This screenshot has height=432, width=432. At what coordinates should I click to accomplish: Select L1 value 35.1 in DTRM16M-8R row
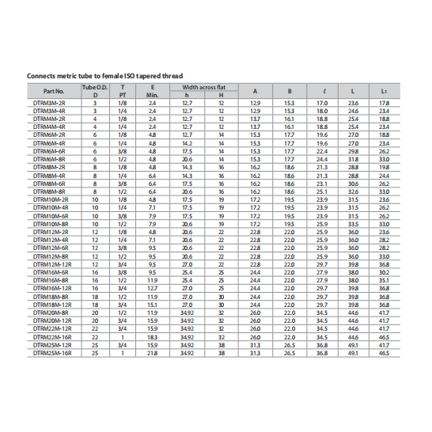click(x=384, y=281)
